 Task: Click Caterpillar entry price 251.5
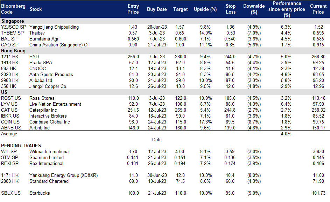(x=133, y=110)
